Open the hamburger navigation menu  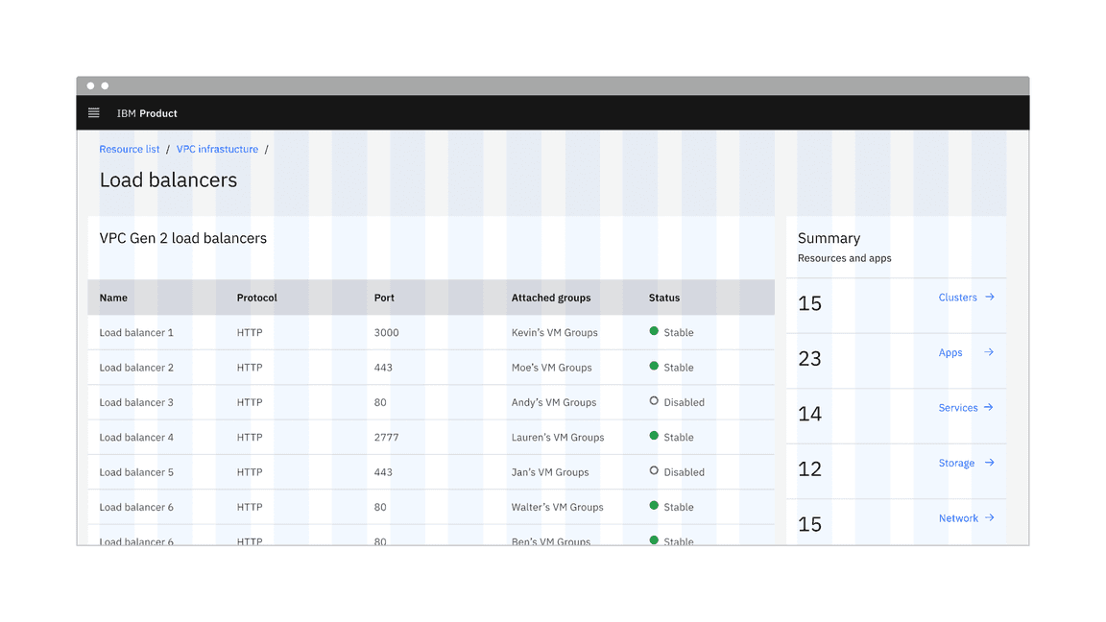93,113
